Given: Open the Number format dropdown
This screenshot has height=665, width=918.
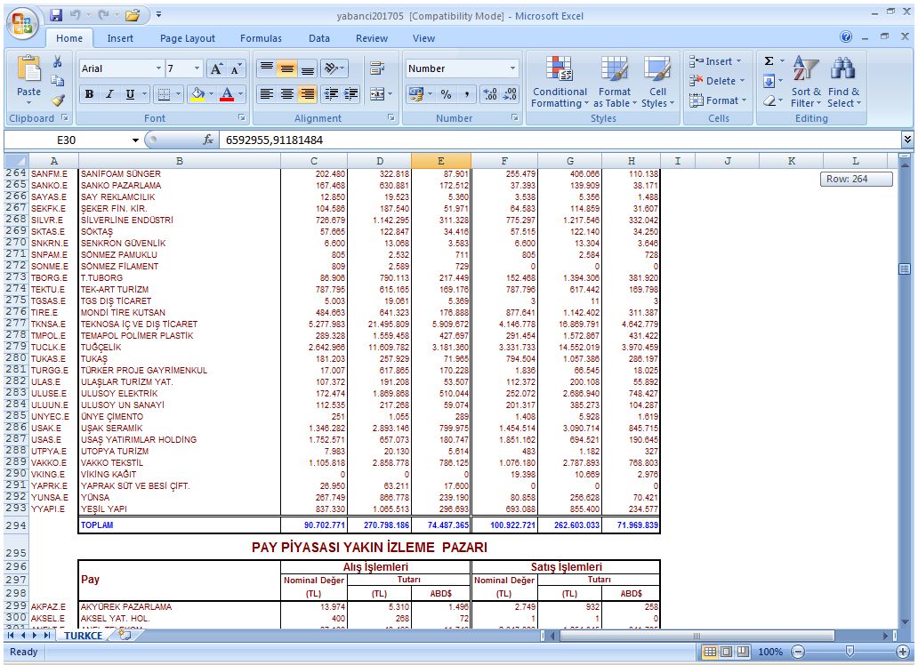Looking at the screenshot, I should coord(513,68).
